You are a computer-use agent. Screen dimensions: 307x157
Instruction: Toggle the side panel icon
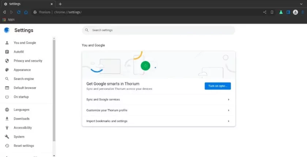pos(288,12)
